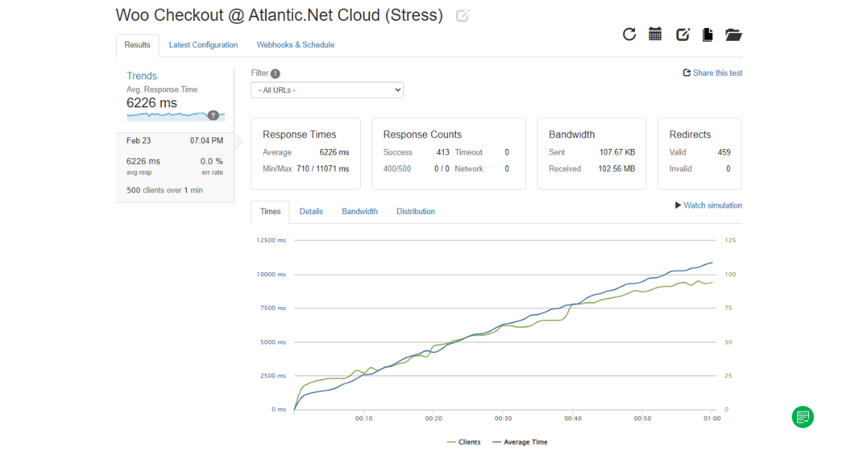The width and height of the screenshot is (859, 451).
Task: Open the All URLs filter dropdown
Action: (327, 90)
